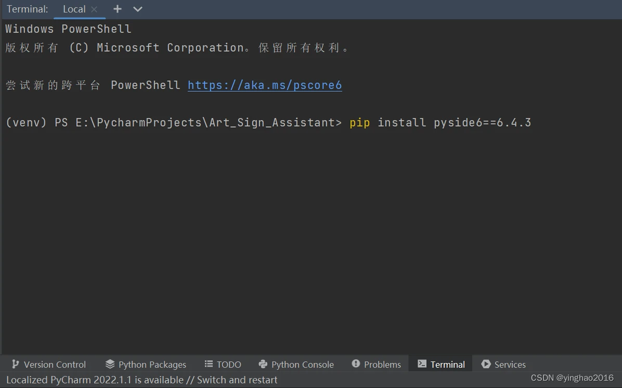
Task: Open a new terminal session with plus icon
Action: click(x=117, y=9)
